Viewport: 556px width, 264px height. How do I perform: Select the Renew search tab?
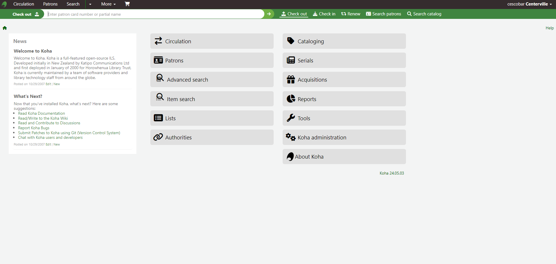(x=351, y=14)
